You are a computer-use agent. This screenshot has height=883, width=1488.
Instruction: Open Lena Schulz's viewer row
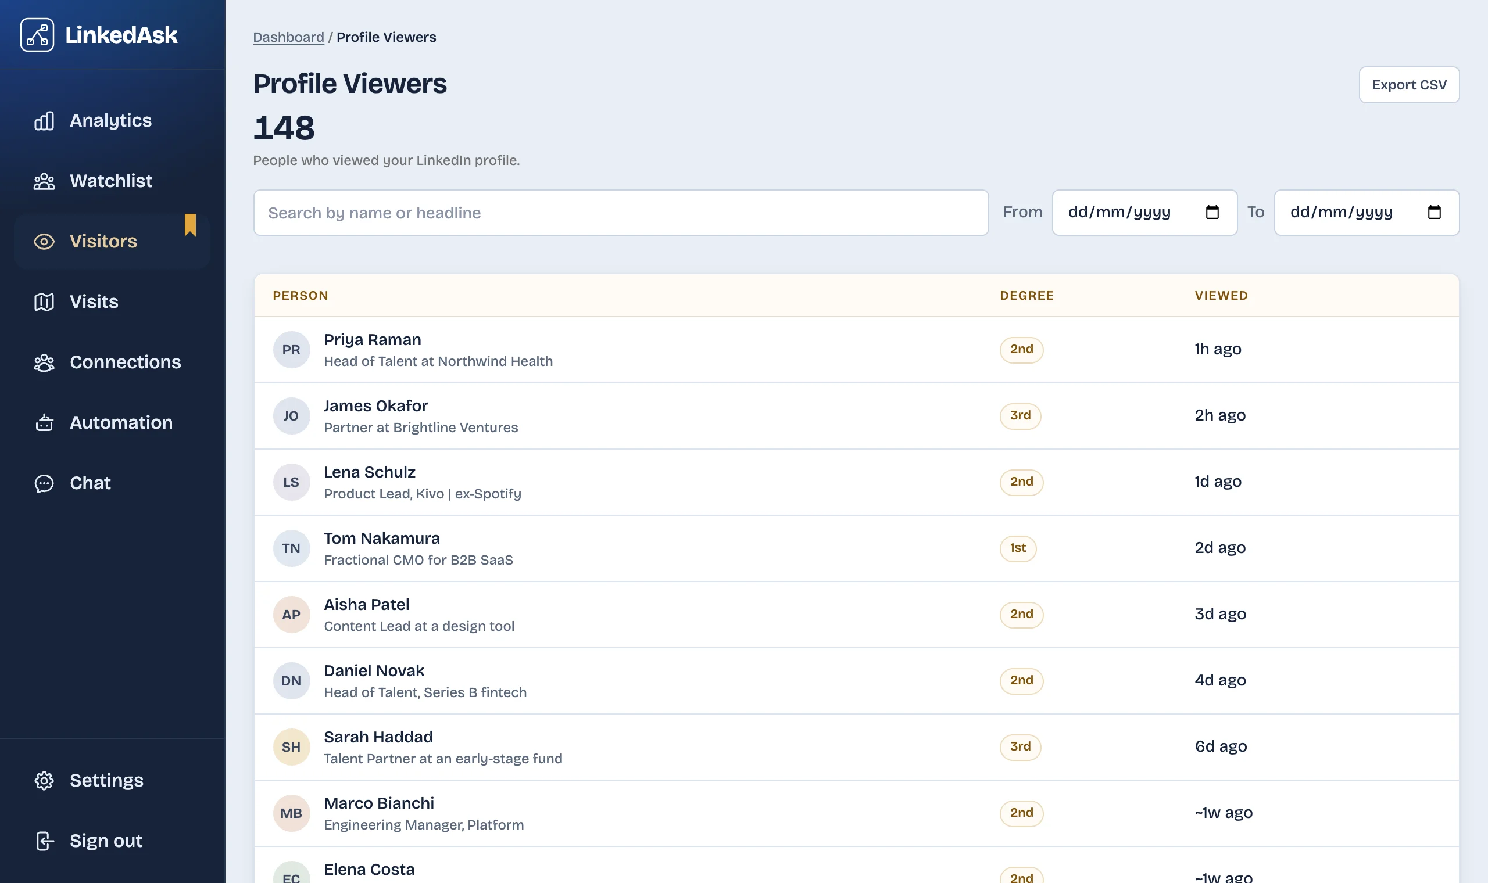tap(857, 482)
